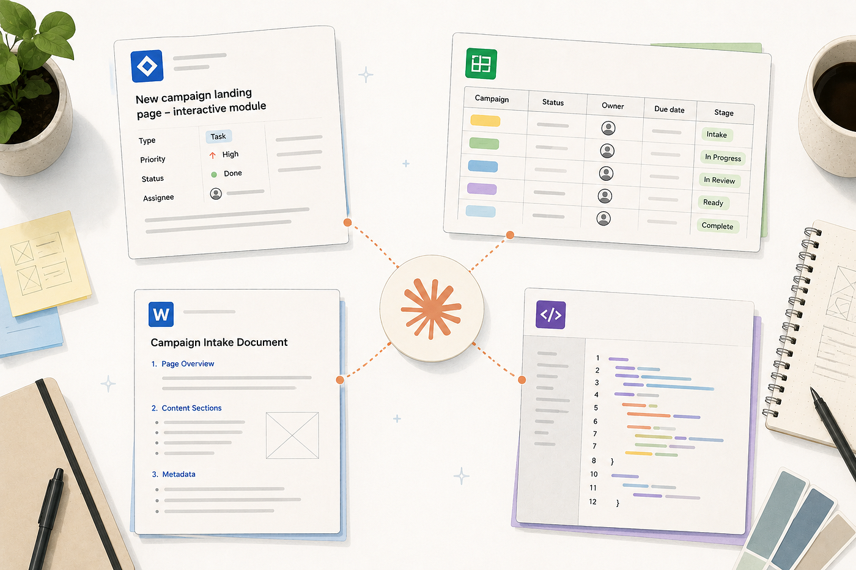This screenshot has height=570, width=856.
Task: Open the "1. Page Overview" heading link
Action: [183, 364]
